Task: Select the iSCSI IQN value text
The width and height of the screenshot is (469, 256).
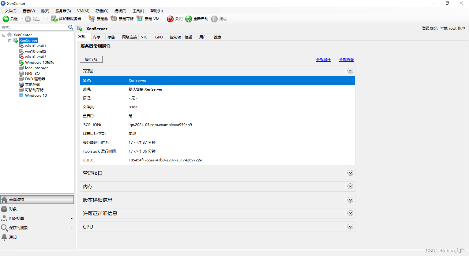Action: click(160, 125)
